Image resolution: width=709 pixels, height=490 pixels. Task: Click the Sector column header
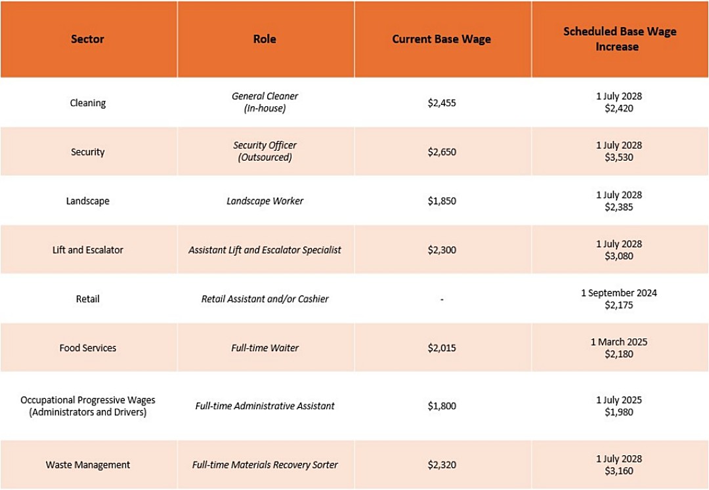[x=88, y=39]
